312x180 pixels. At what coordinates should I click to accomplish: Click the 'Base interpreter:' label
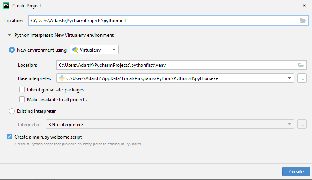click(x=34, y=78)
